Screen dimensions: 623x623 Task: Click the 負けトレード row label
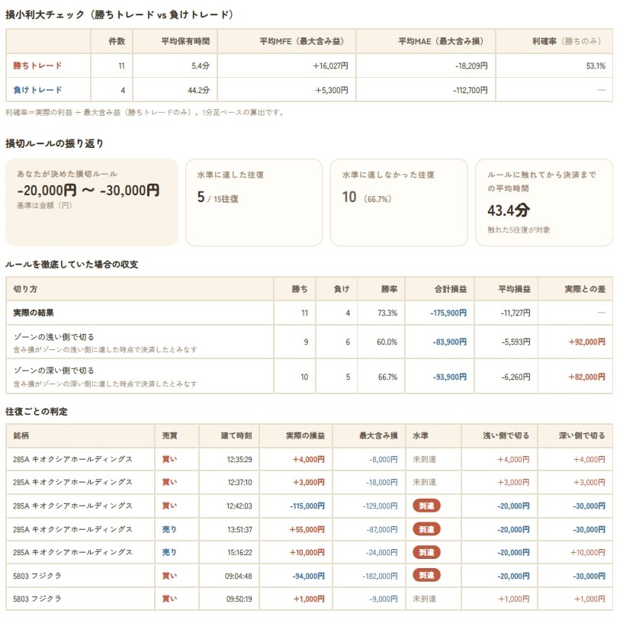[x=37, y=90]
